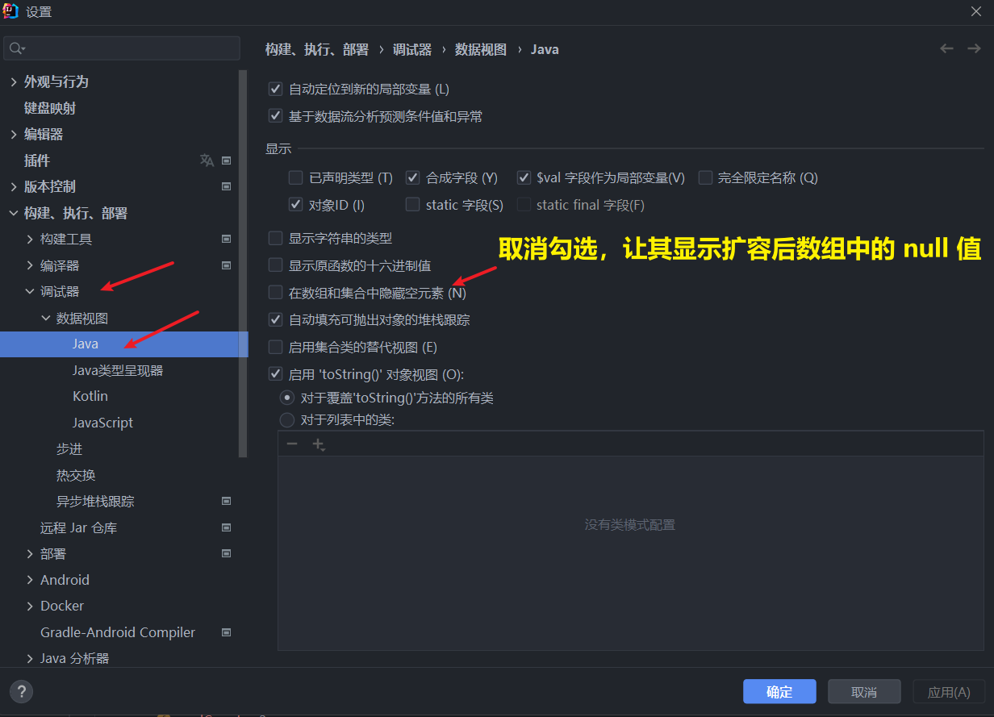Navigate back using the left arrow icon
The width and height of the screenshot is (994, 717).
946,48
